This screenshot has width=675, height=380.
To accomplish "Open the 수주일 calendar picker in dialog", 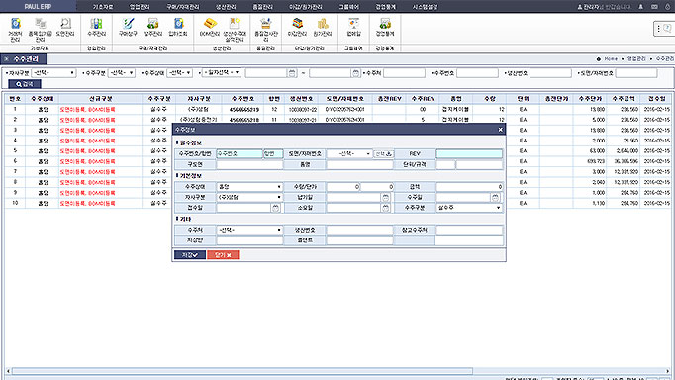I will [496, 198].
